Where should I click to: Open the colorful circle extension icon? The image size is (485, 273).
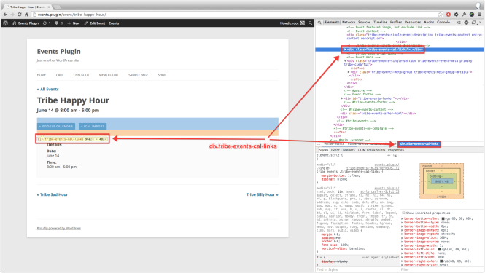tap(472, 15)
